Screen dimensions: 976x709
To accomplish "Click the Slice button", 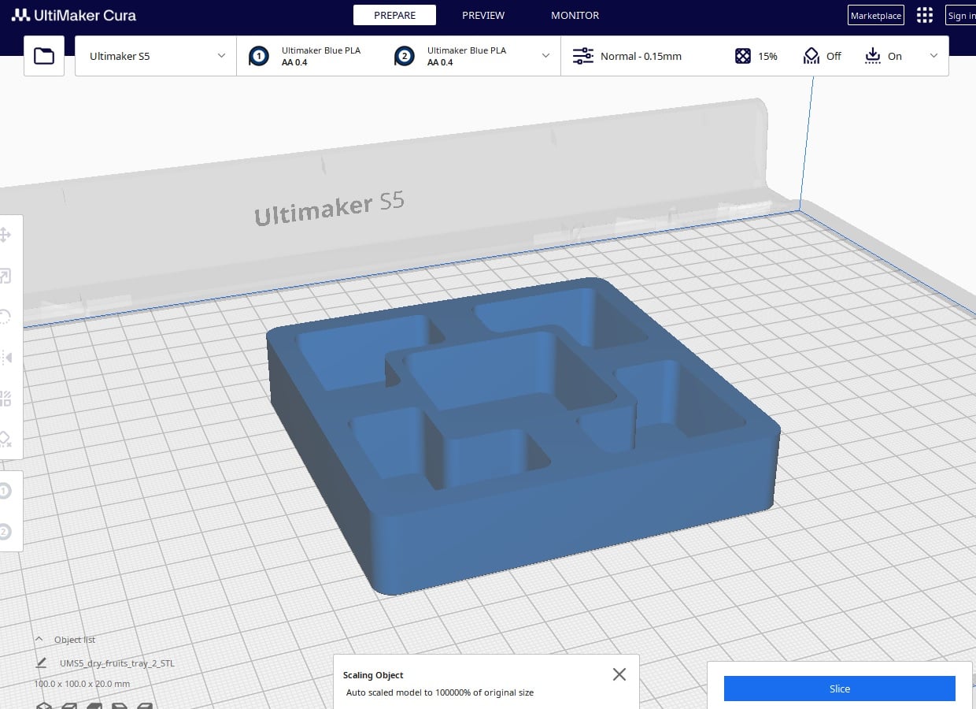I will pyautogui.click(x=840, y=689).
